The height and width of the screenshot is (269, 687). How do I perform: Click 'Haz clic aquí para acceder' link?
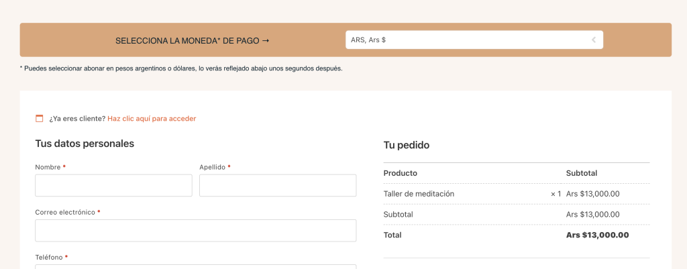(152, 119)
